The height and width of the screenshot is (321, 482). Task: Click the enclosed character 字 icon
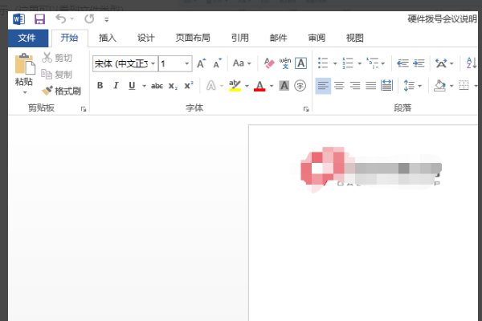(x=300, y=85)
